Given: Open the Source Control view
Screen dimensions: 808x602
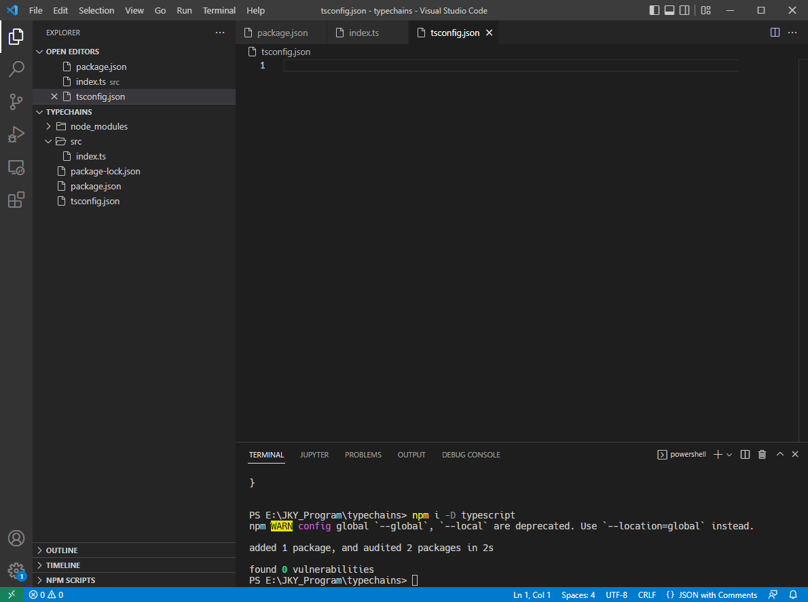Looking at the screenshot, I should [x=16, y=101].
